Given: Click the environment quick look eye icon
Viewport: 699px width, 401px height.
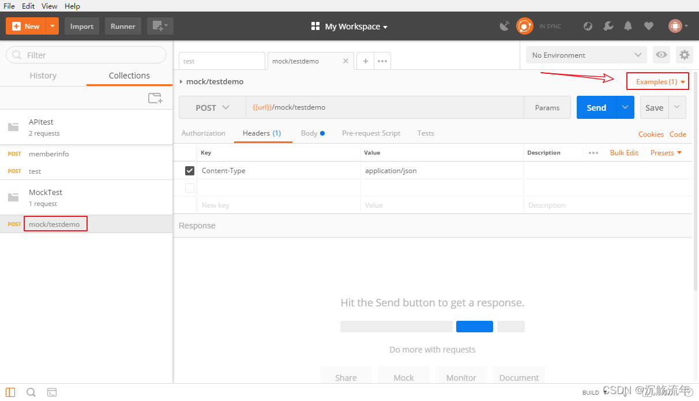Looking at the screenshot, I should tap(662, 55).
